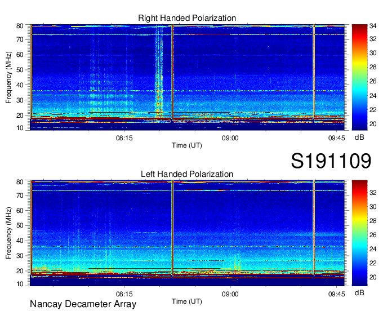
Task: Click the 30 MHz tick of Right Handed plot
Action: [20, 100]
